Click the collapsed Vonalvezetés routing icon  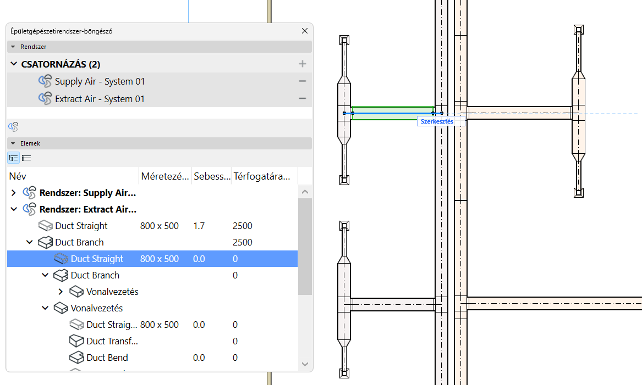(x=76, y=292)
